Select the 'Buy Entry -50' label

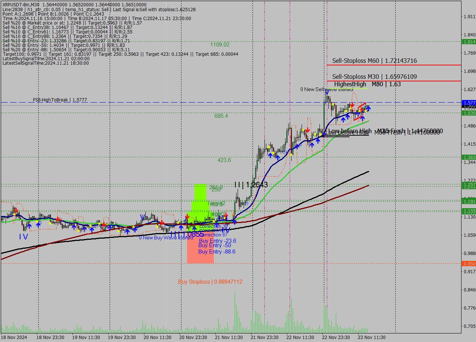[215, 245]
